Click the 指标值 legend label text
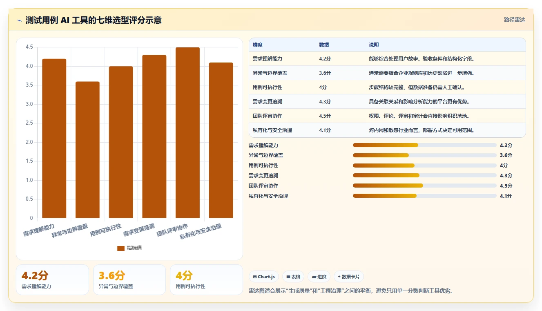 [134, 248]
